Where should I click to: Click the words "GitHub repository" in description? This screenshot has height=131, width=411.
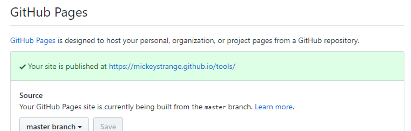[x=328, y=41]
